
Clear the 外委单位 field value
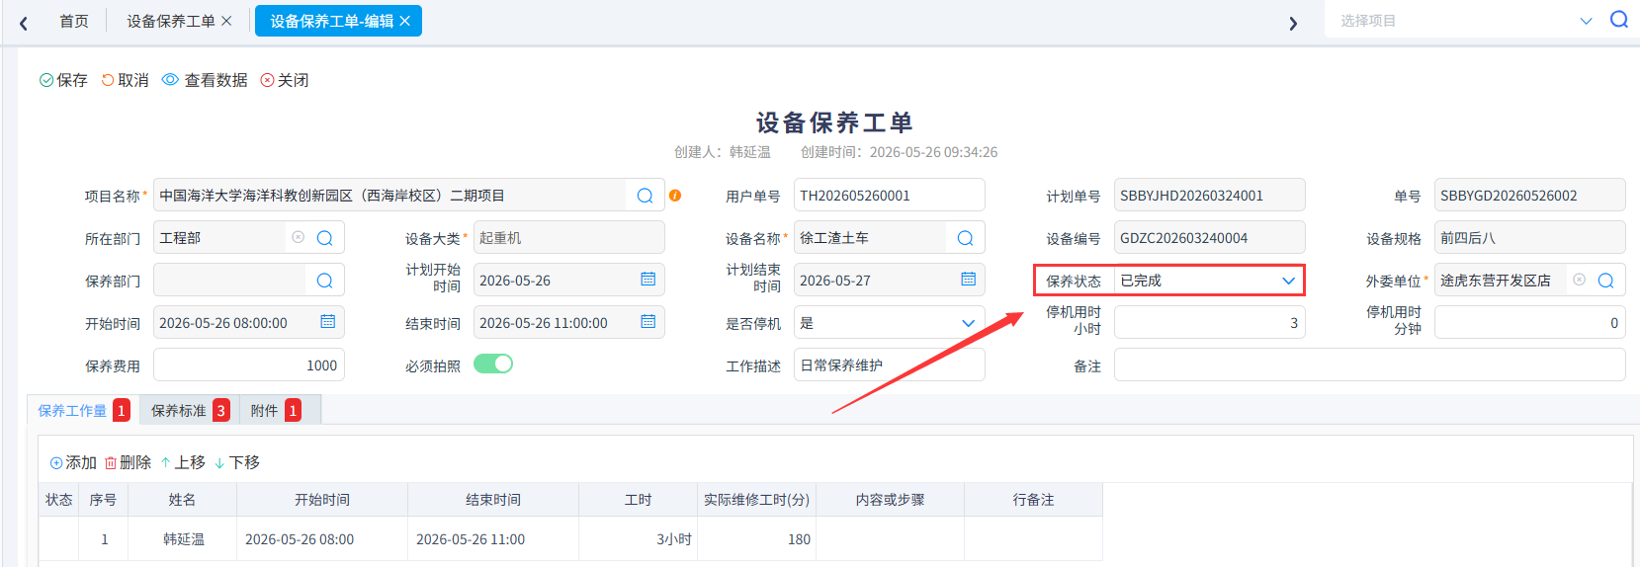pyautogui.click(x=1579, y=280)
